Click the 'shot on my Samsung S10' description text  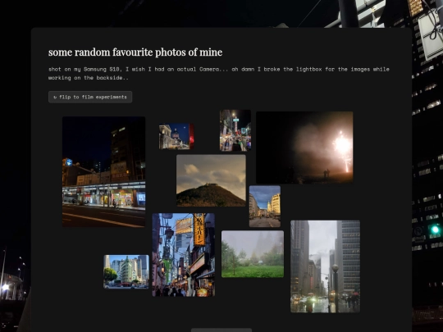[219, 74]
